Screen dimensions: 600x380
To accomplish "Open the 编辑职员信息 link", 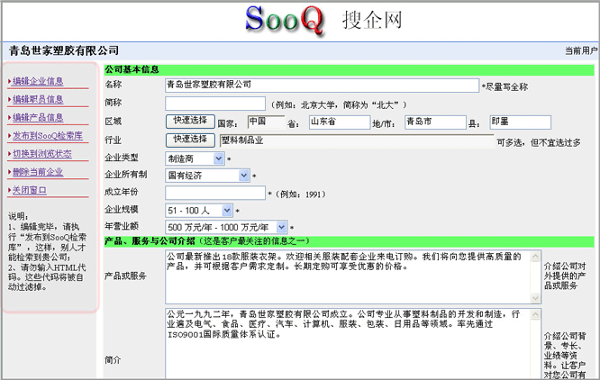I will tap(38, 99).
